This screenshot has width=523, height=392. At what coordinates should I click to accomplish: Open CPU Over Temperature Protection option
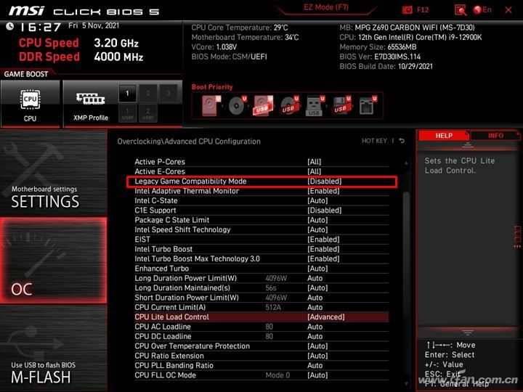tap(261, 346)
